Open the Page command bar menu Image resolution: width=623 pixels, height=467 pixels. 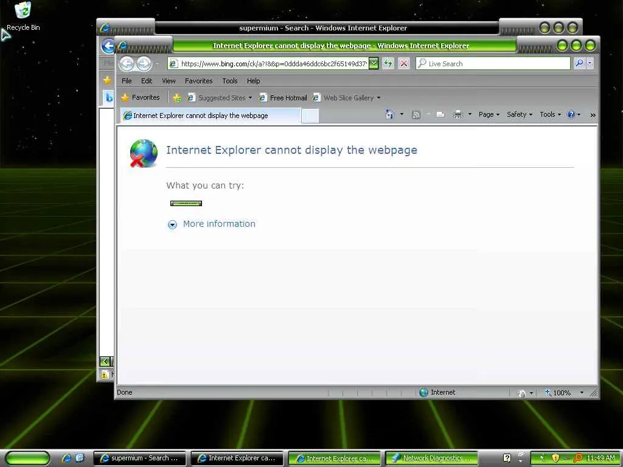[489, 114]
